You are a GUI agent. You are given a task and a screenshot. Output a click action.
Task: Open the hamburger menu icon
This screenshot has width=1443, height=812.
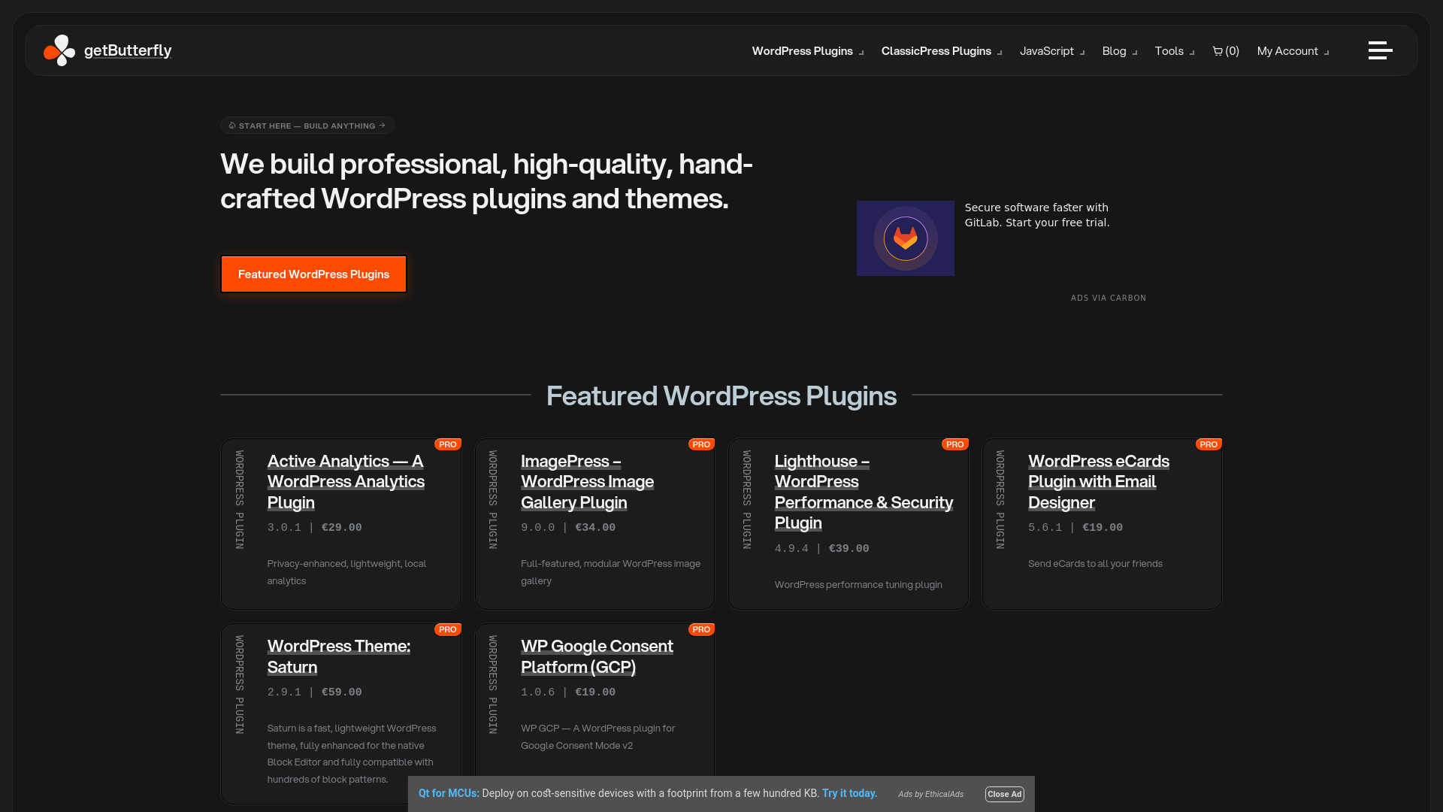[1380, 50]
